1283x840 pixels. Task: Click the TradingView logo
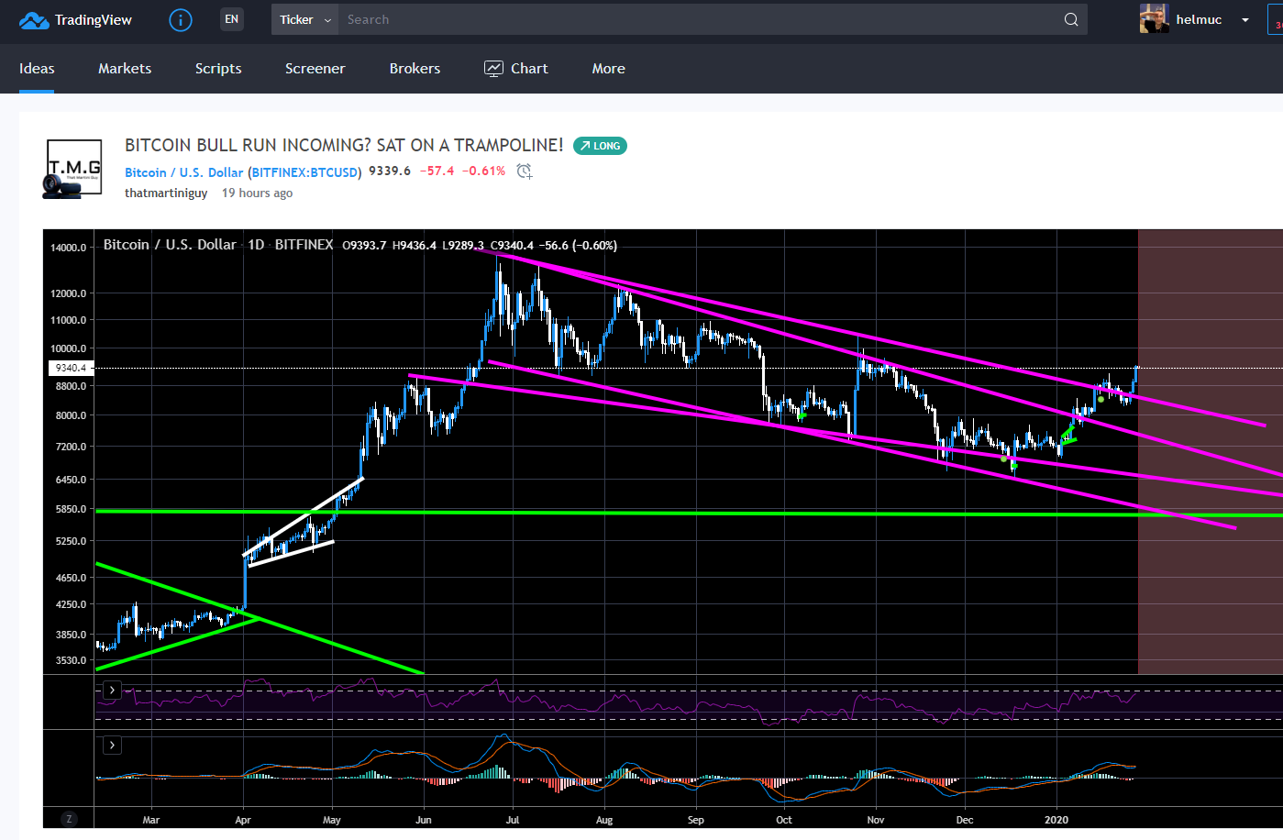(x=75, y=20)
